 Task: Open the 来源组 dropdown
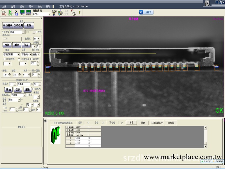pos(38,97)
